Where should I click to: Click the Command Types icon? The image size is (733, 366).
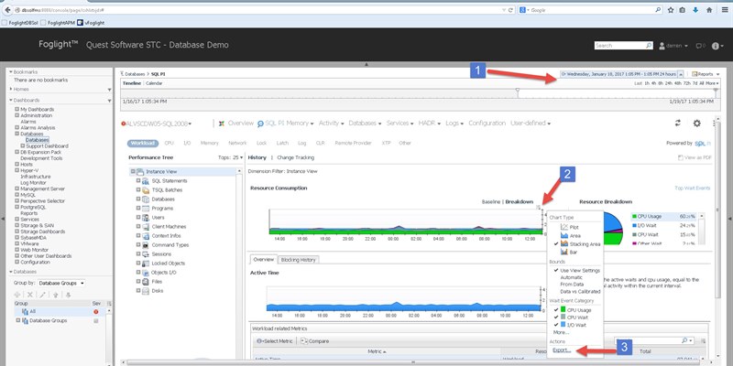pos(145,244)
